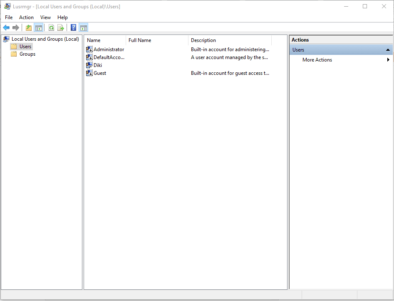Select Groups in the console tree
The width and height of the screenshot is (394, 301).
point(27,54)
